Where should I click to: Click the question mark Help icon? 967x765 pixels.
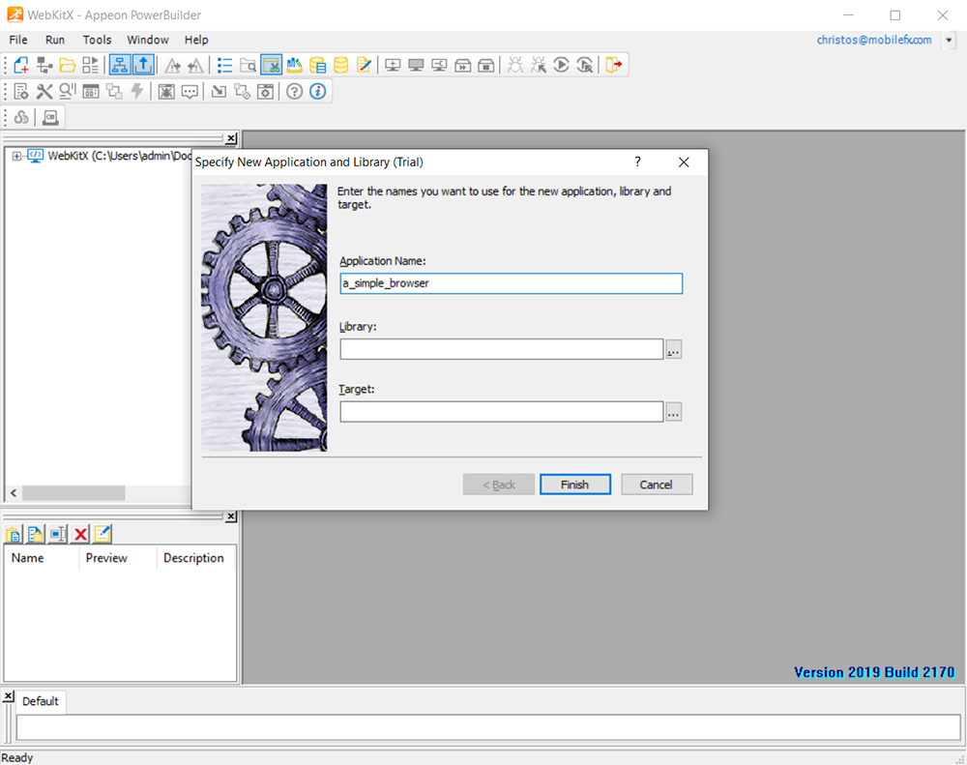[x=294, y=91]
